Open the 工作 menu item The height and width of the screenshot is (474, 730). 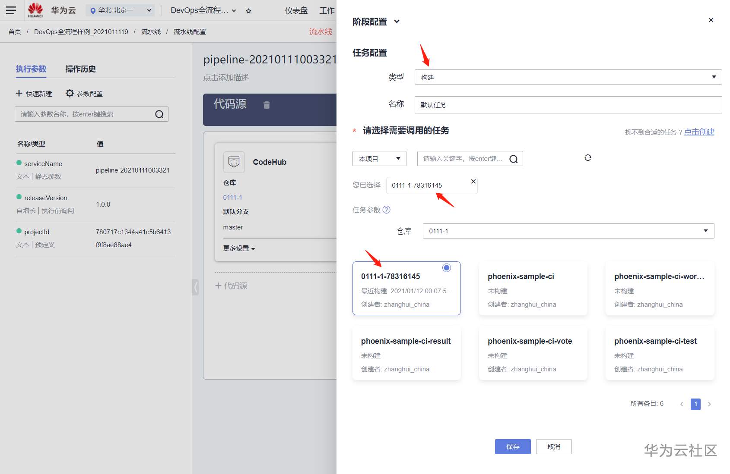(x=327, y=11)
